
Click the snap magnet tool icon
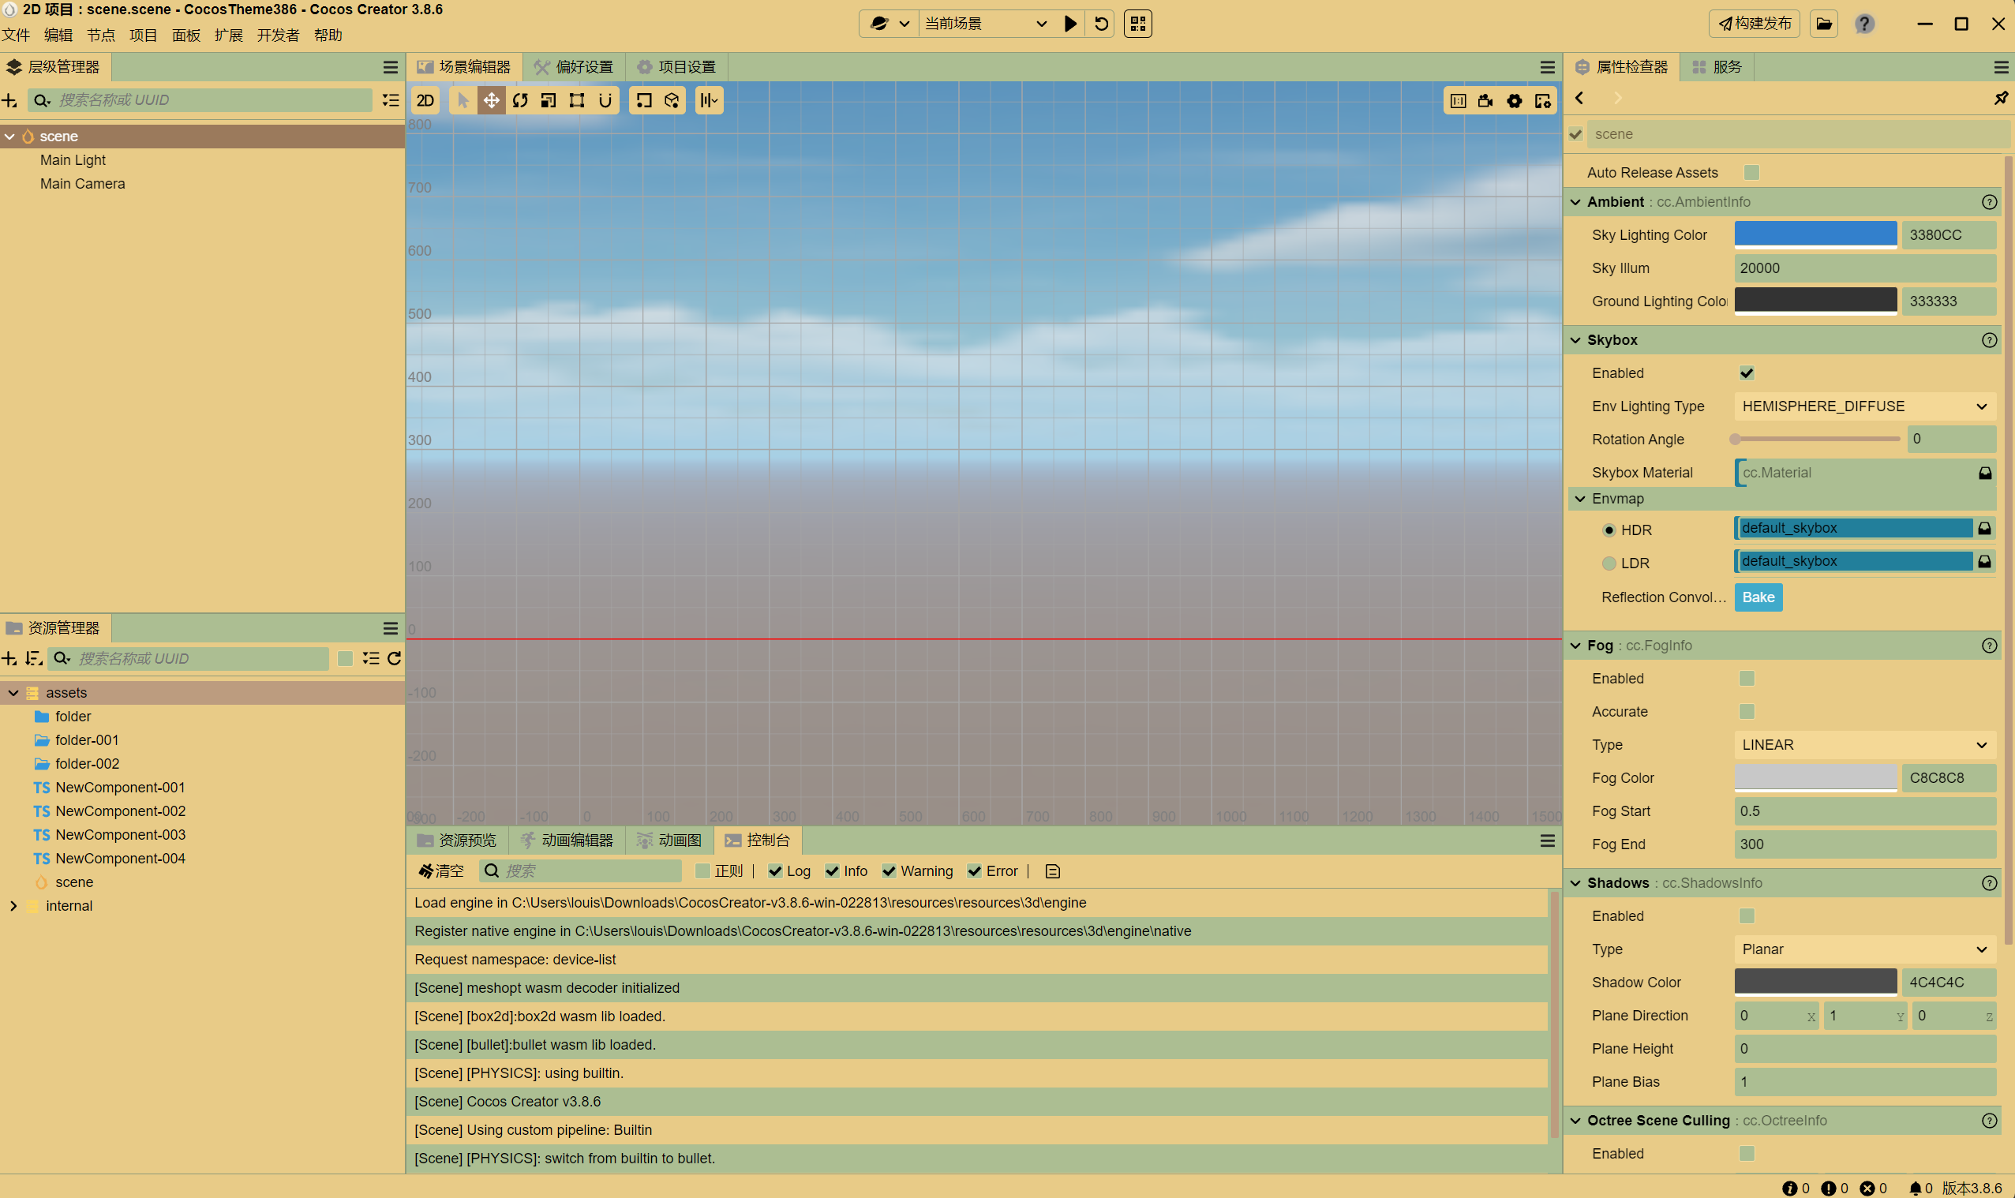pos(605,100)
